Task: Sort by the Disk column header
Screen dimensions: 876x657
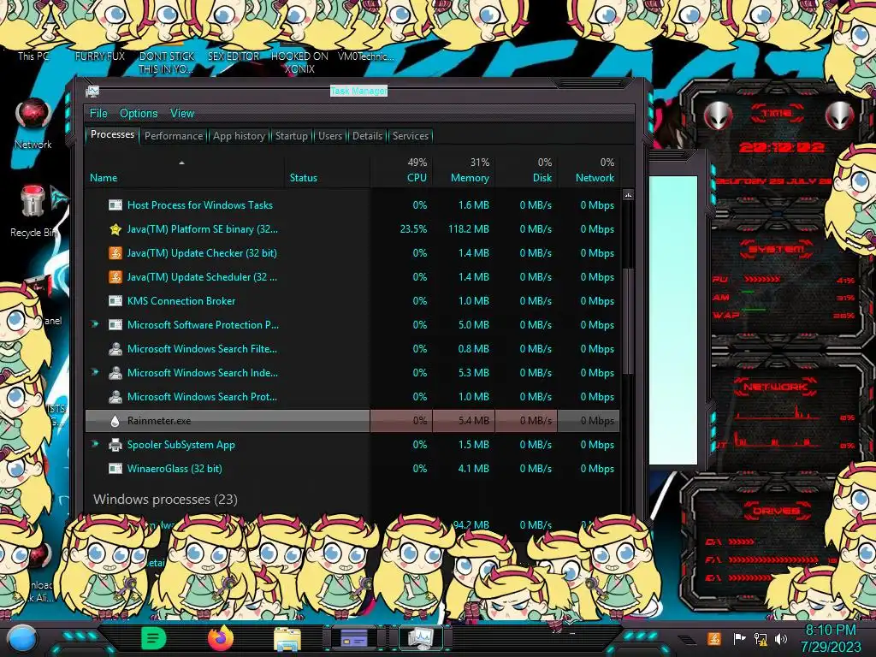Action: (x=526, y=171)
